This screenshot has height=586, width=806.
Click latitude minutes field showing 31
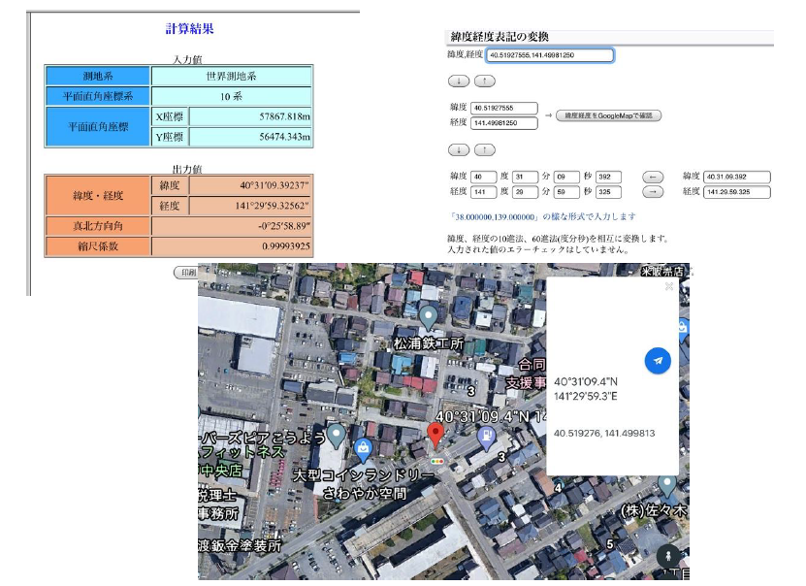525,177
